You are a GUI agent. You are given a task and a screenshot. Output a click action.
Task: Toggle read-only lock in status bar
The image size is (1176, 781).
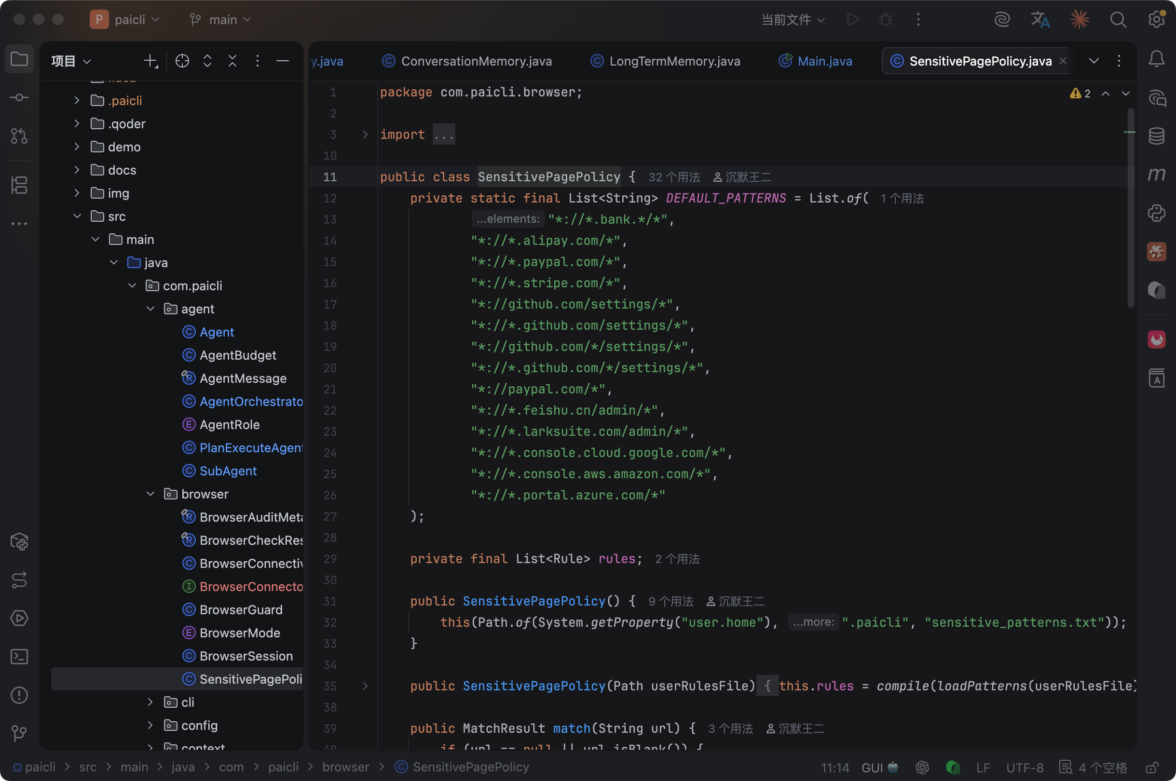[1151, 768]
